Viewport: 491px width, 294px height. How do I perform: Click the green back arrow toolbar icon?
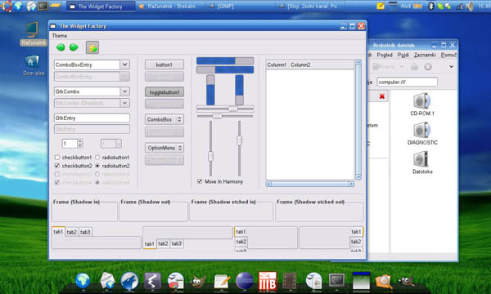point(61,47)
